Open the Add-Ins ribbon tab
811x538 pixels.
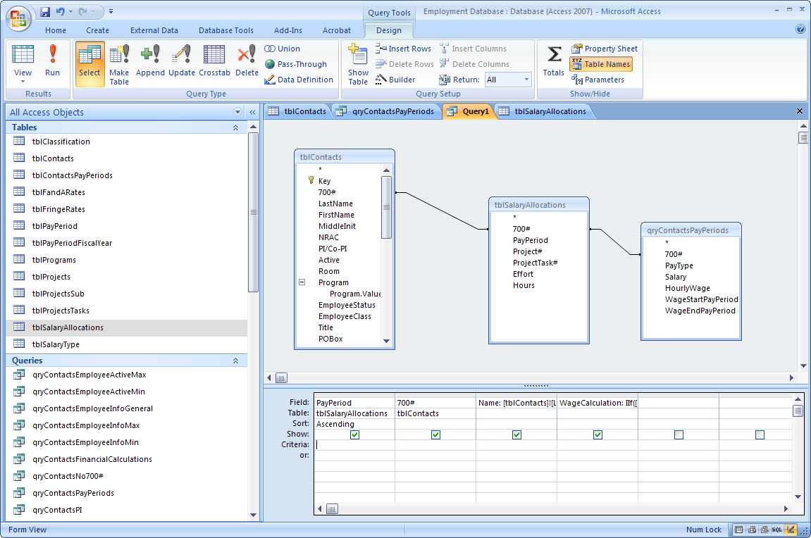pyautogui.click(x=288, y=30)
